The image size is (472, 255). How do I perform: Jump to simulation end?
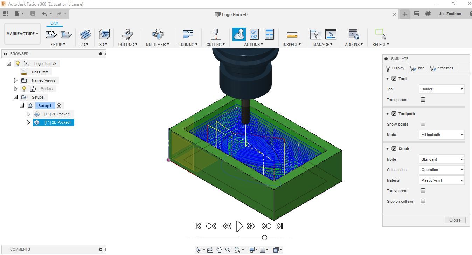pos(279,226)
